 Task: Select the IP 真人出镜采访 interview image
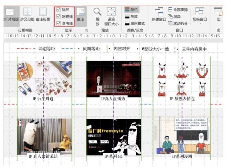point(44,137)
